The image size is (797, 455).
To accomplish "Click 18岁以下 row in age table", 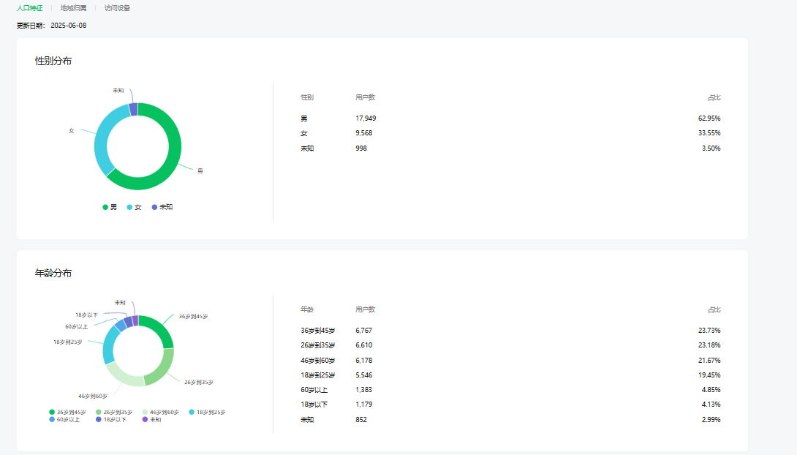I will [x=510, y=405].
